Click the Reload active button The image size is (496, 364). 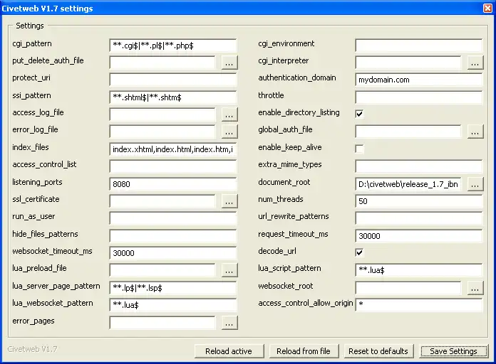[229, 351]
